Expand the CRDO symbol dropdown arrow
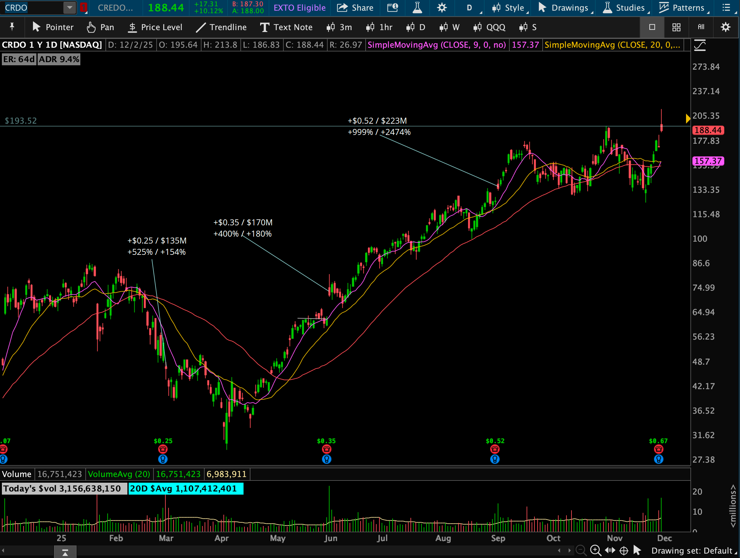This screenshot has height=558, width=740. 70,7
